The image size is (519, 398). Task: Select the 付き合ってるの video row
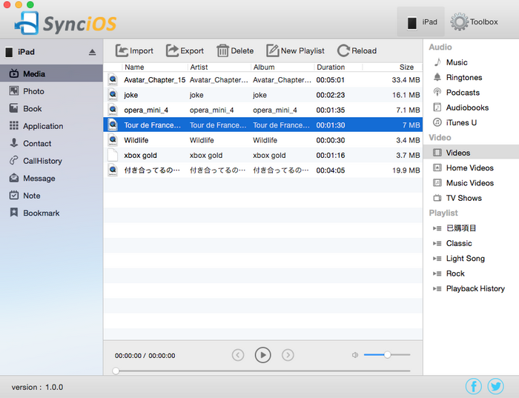pyautogui.click(x=262, y=170)
